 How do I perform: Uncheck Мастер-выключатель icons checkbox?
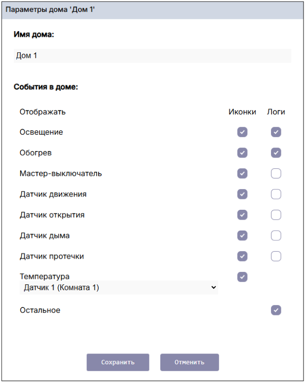pyautogui.click(x=242, y=174)
